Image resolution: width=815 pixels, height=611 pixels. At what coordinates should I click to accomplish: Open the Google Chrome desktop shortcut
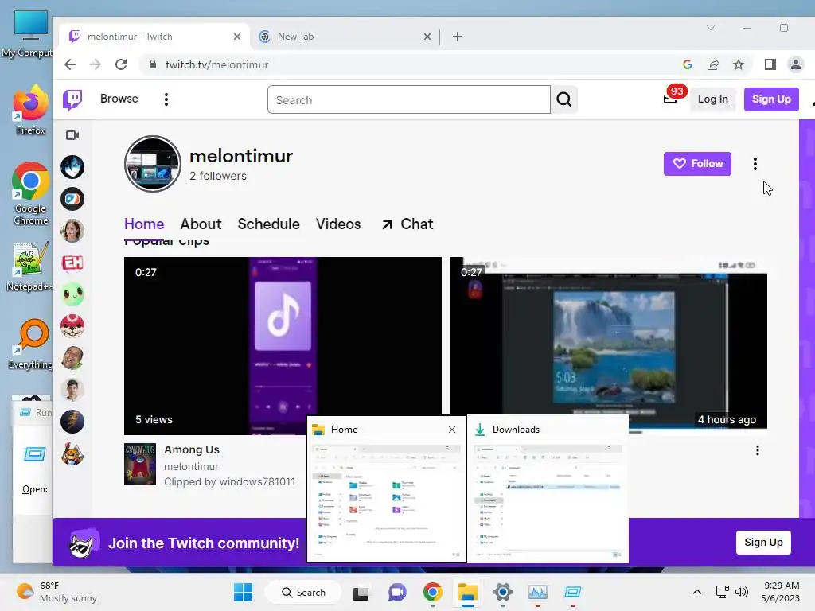[x=30, y=193]
